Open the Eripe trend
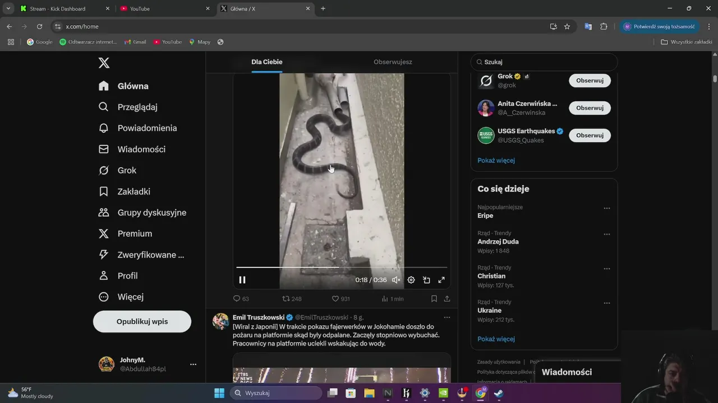The height and width of the screenshot is (403, 718). (485, 215)
